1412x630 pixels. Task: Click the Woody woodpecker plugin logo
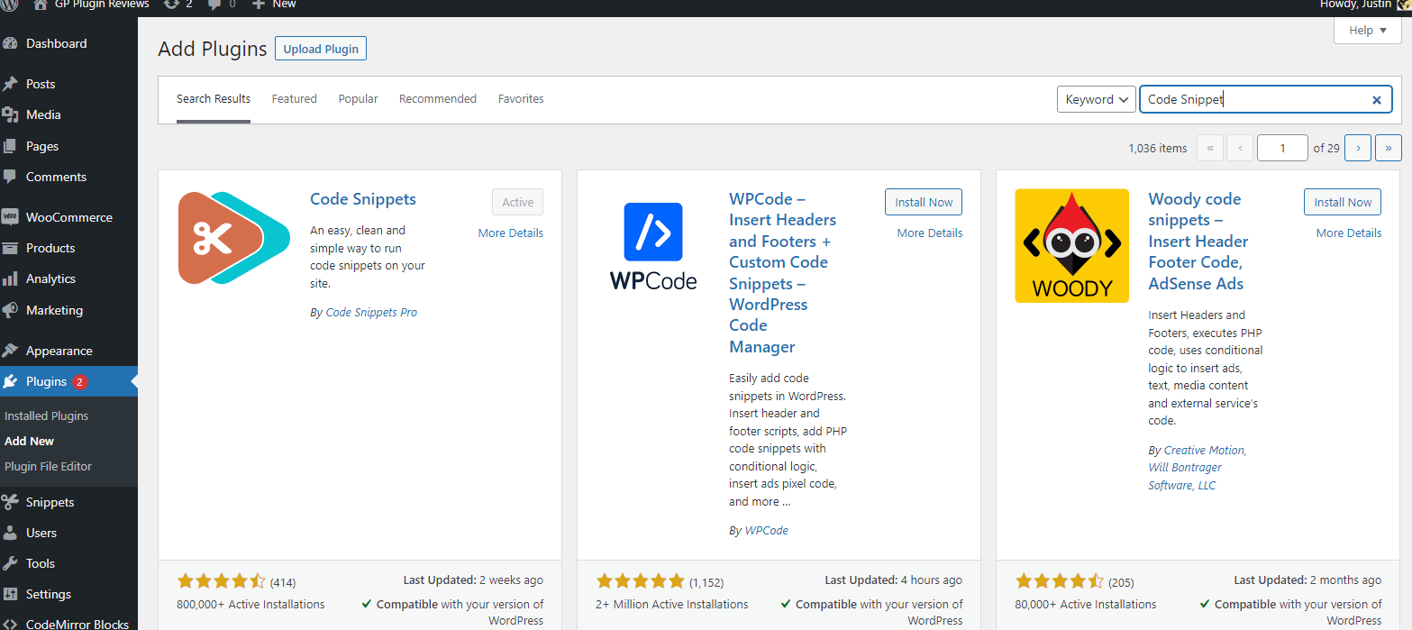tap(1072, 246)
